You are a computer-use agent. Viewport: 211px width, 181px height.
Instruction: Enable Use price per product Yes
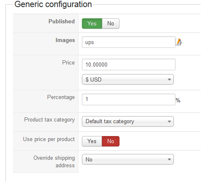[92, 141]
